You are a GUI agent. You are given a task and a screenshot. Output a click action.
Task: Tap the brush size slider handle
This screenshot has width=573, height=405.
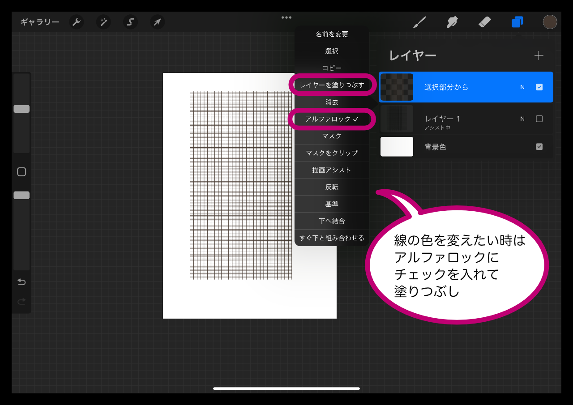[21, 109]
